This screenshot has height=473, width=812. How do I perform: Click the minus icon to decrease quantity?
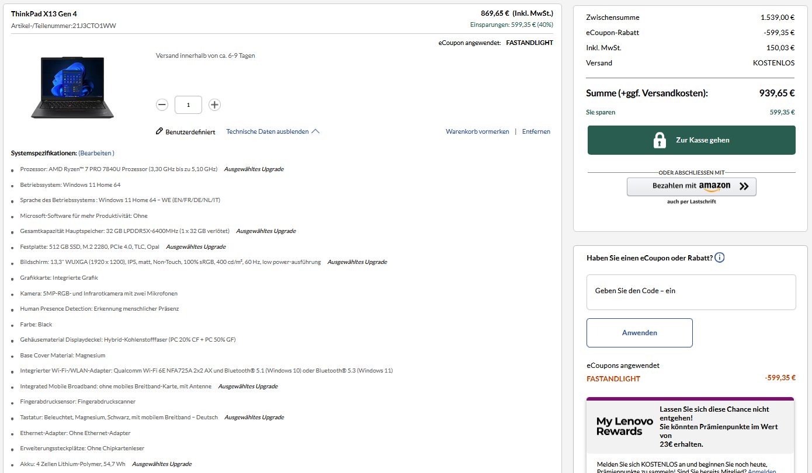click(x=162, y=105)
